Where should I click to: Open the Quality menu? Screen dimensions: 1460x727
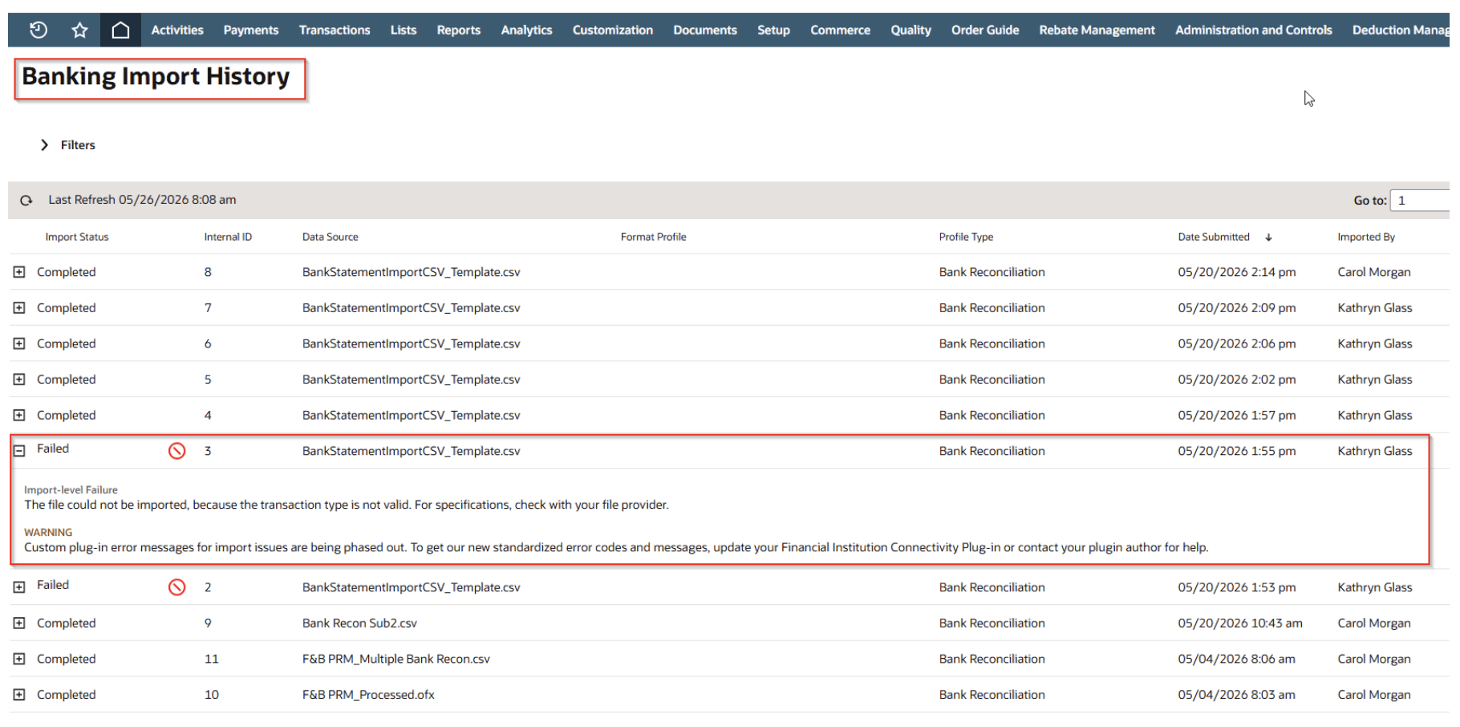pos(910,30)
